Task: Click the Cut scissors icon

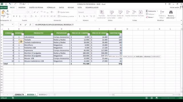Action: tap(8, 11)
